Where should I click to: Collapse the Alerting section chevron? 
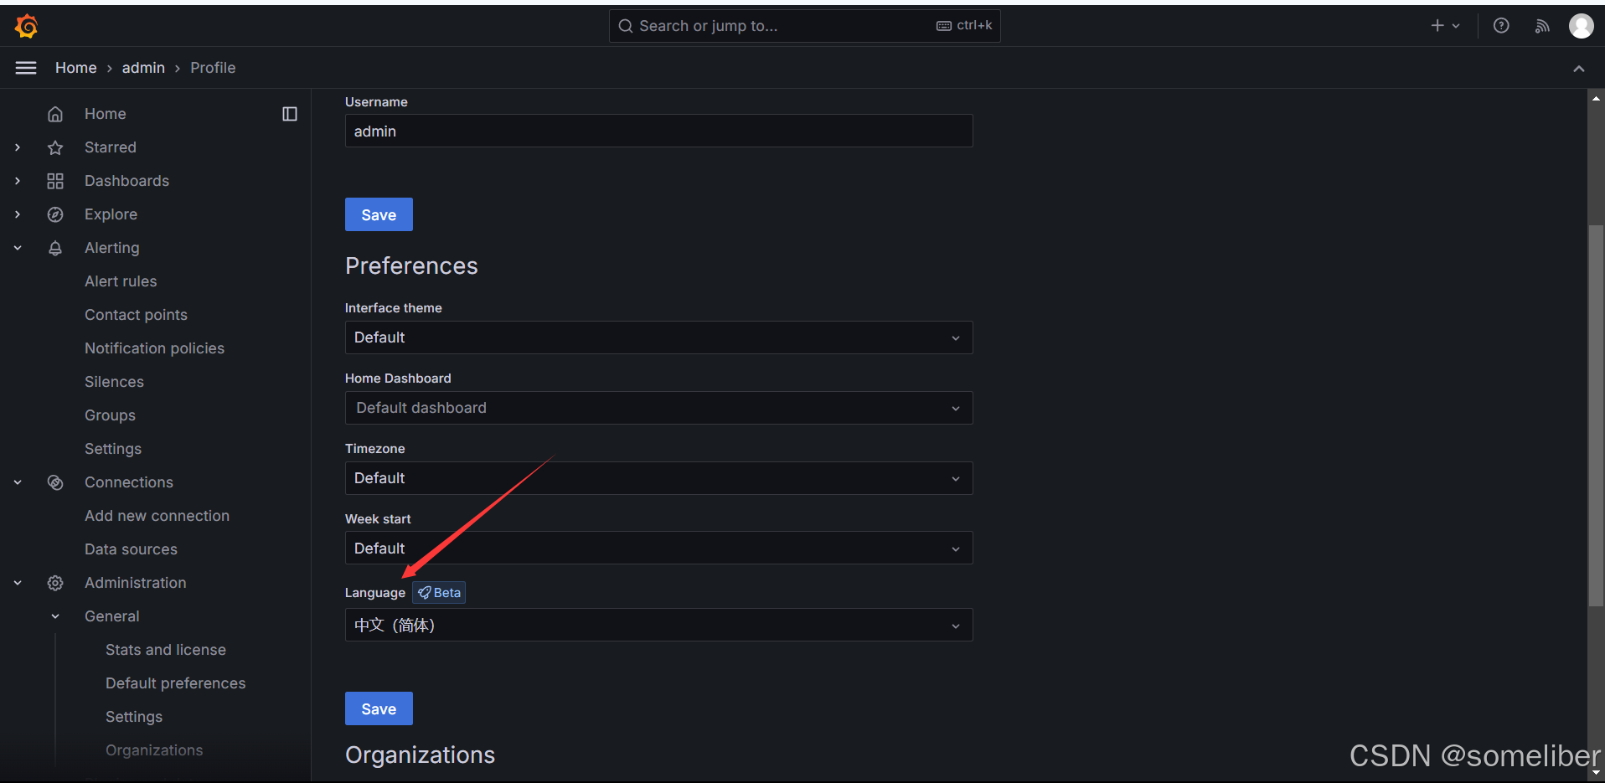pos(18,248)
